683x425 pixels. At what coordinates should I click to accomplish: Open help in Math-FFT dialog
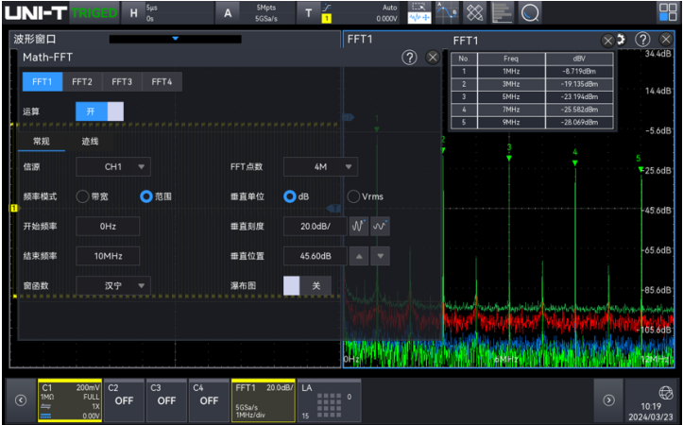409,58
